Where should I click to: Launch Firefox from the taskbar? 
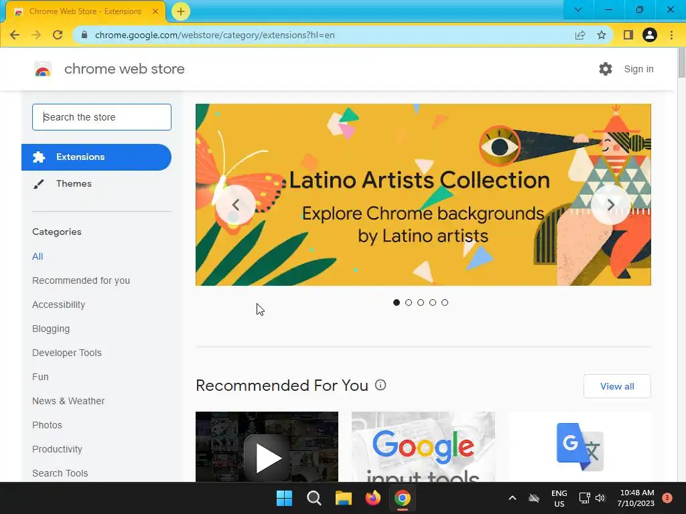372,498
